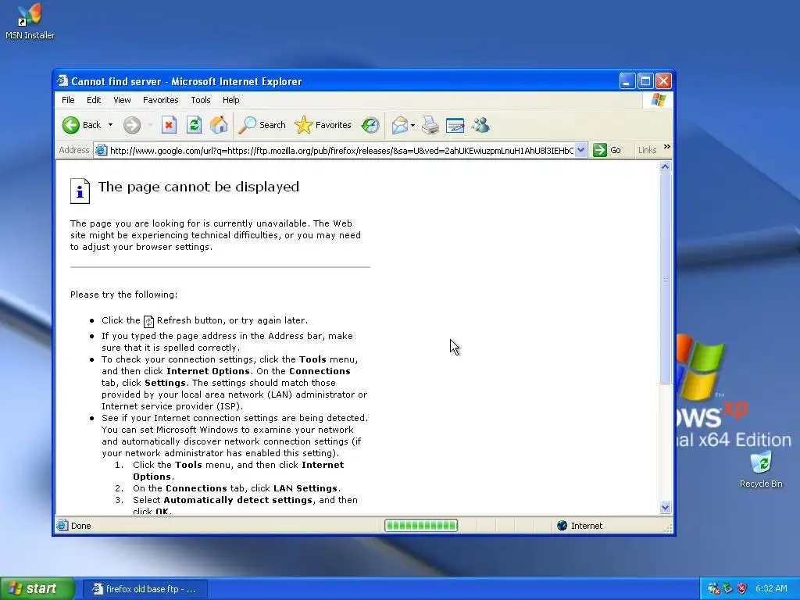Open the File menu
Screen dimensions: 800x600
click(68, 100)
